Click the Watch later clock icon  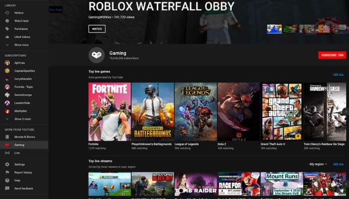(7, 21)
